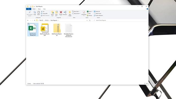Viewport: 176px width, 99px height.
Task: Collapse the ribbon with the chevron
Action: click(x=145, y=9)
